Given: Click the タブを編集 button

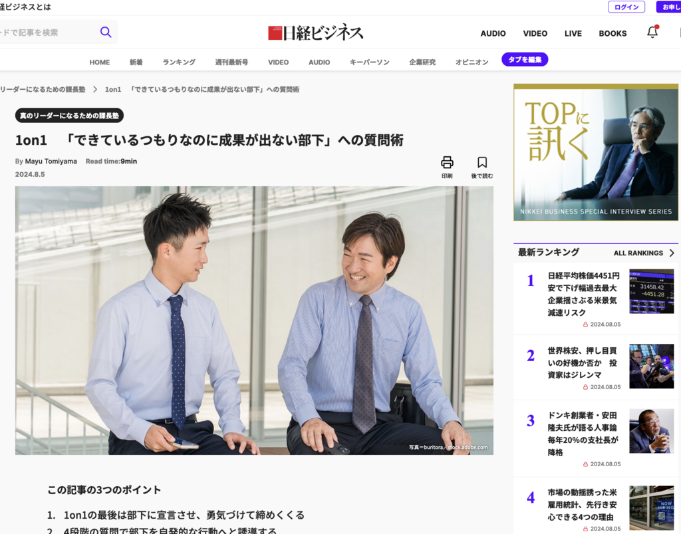Looking at the screenshot, I should tap(525, 59).
